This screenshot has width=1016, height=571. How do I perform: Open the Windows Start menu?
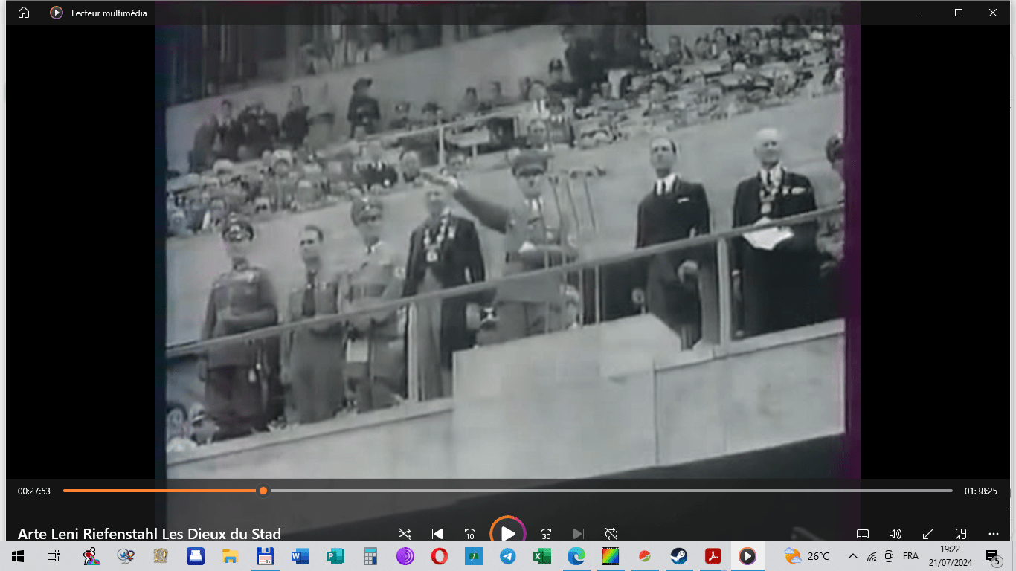(18, 555)
